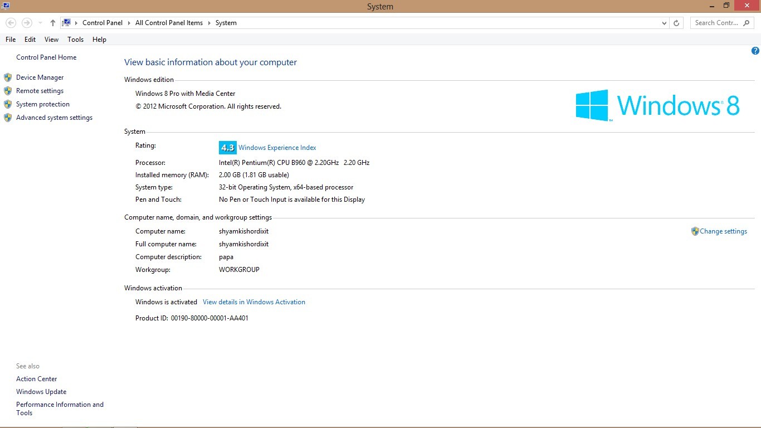Open the recent locations dropdown arrow

point(40,23)
